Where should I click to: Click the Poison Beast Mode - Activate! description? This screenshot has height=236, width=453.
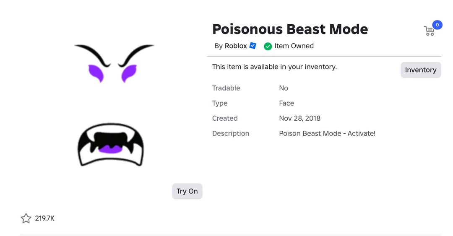(327, 133)
